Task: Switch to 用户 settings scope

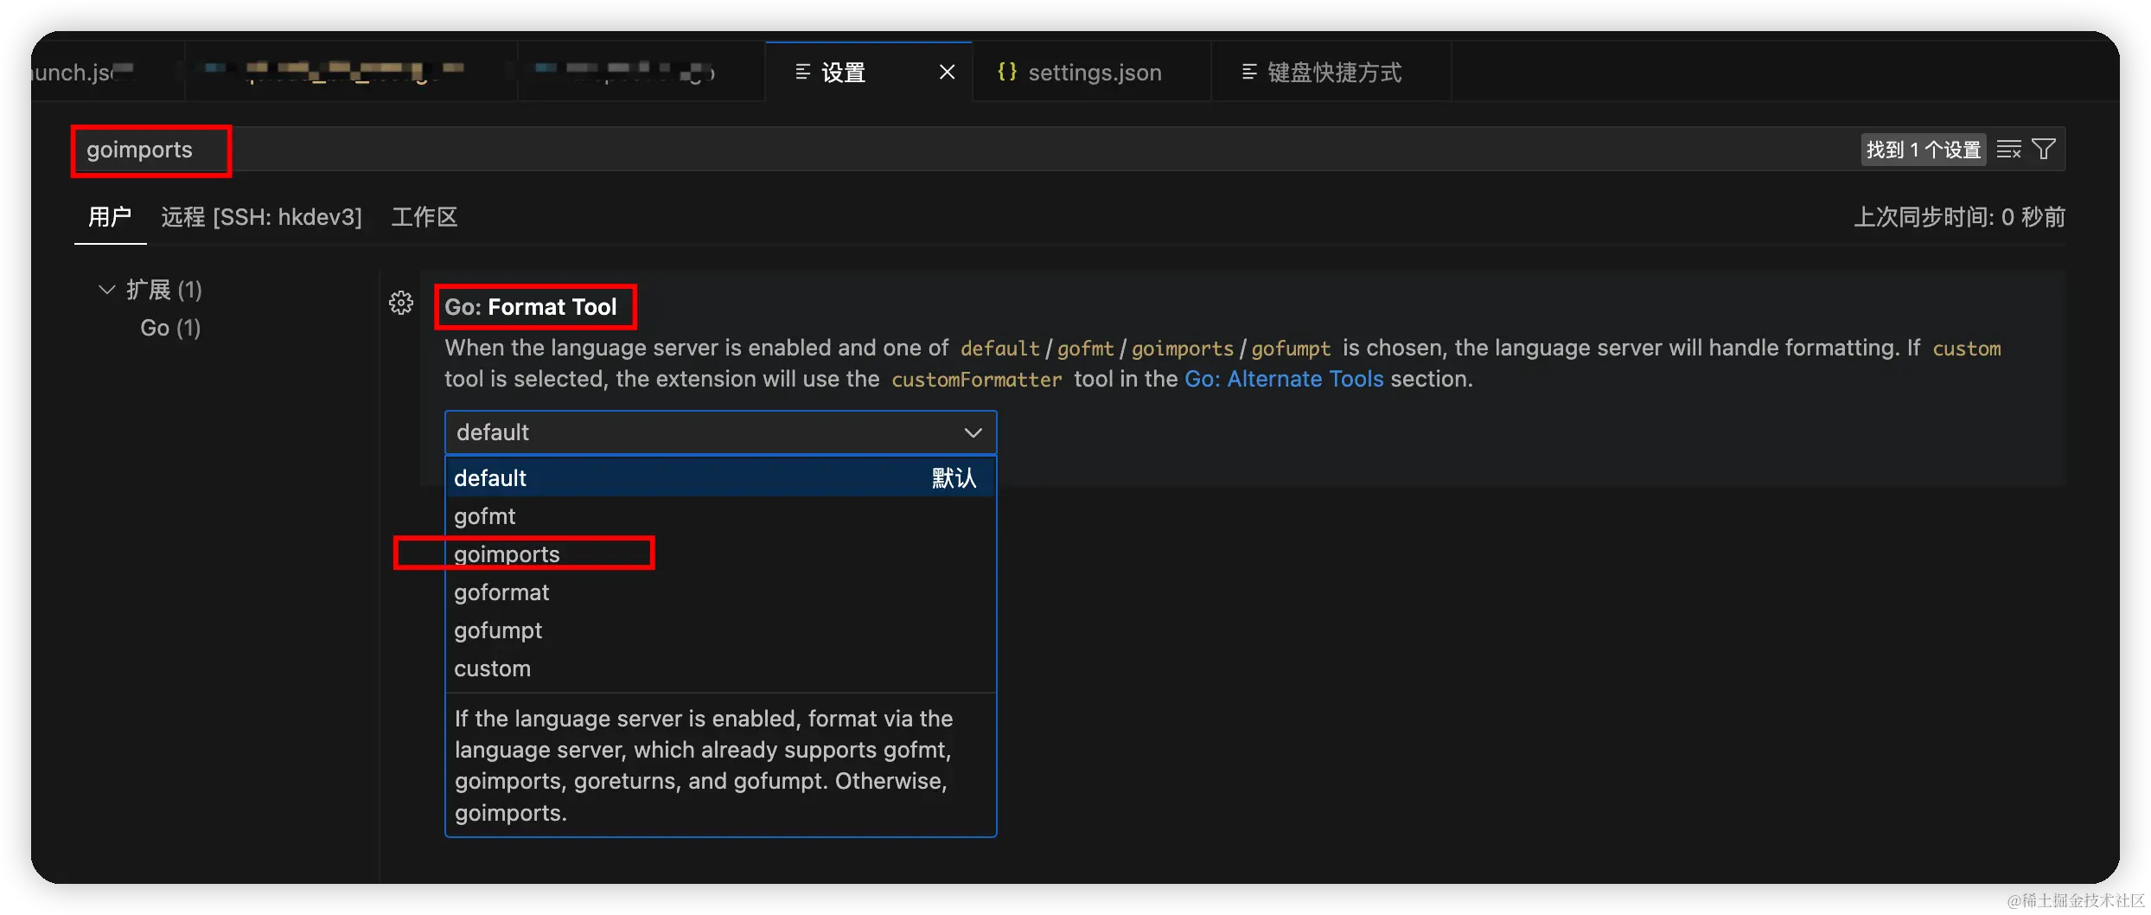Action: 110,217
